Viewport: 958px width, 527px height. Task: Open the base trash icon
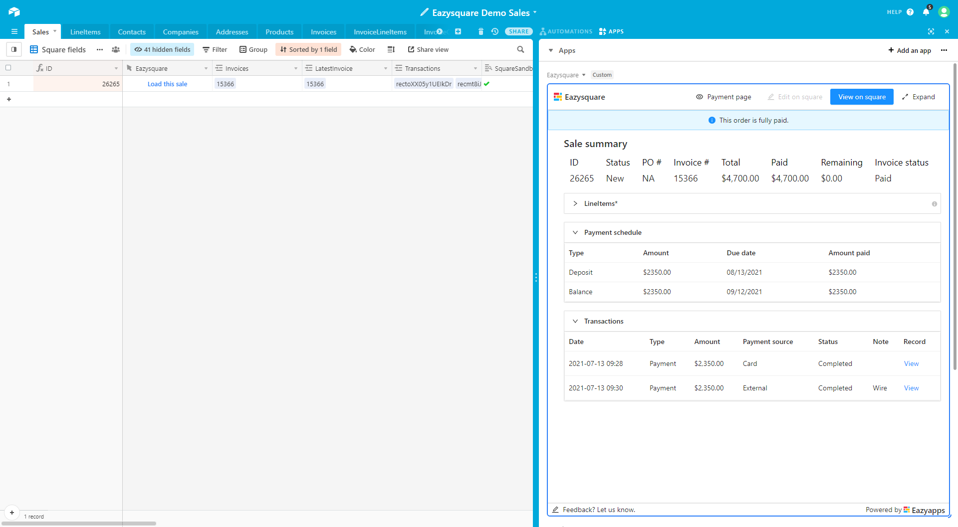point(481,31)
